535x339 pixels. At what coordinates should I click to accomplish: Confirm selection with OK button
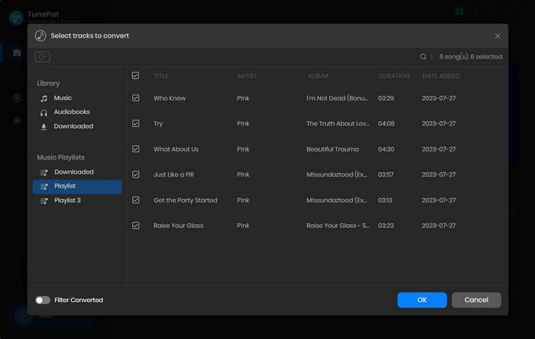[x=422, y=300]
